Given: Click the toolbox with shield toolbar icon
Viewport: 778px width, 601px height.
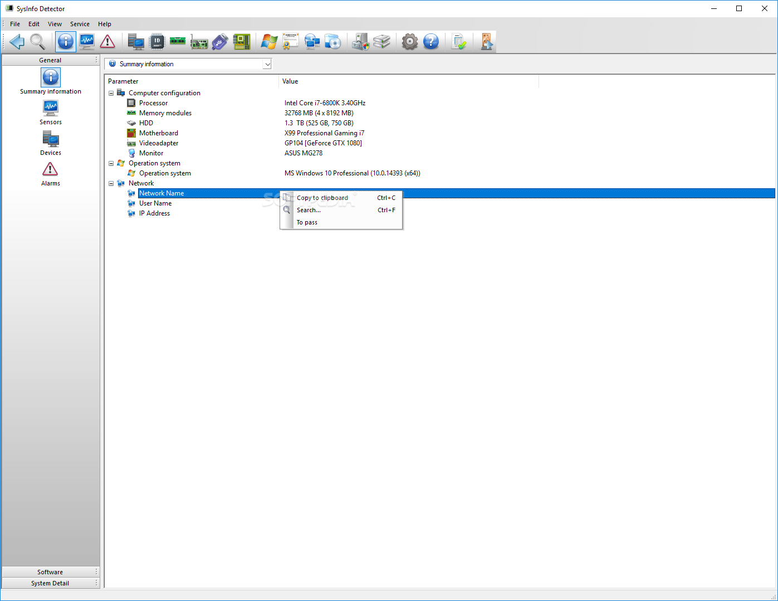Looking at the screenshot, I should coord(360,42).
